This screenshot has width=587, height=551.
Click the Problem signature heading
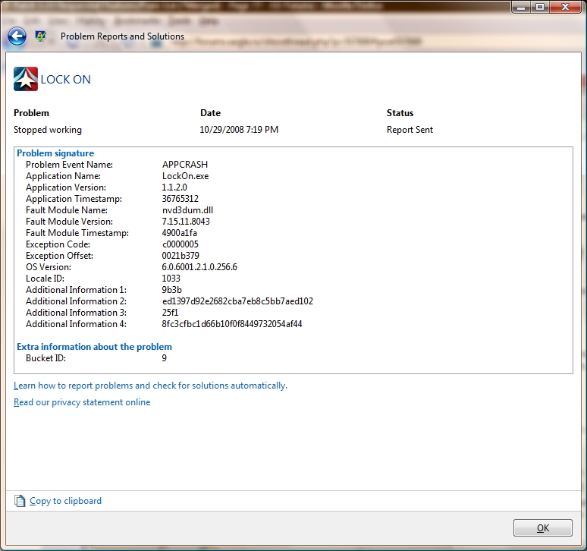[55, 153]
